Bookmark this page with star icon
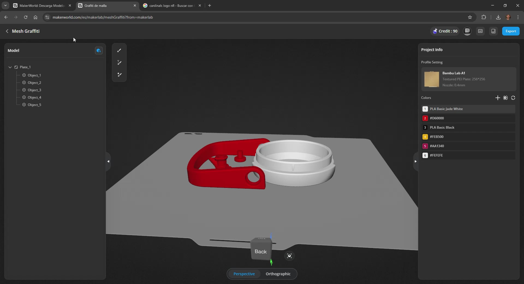The height and width of the screenshot is (284, 524). 470,17
